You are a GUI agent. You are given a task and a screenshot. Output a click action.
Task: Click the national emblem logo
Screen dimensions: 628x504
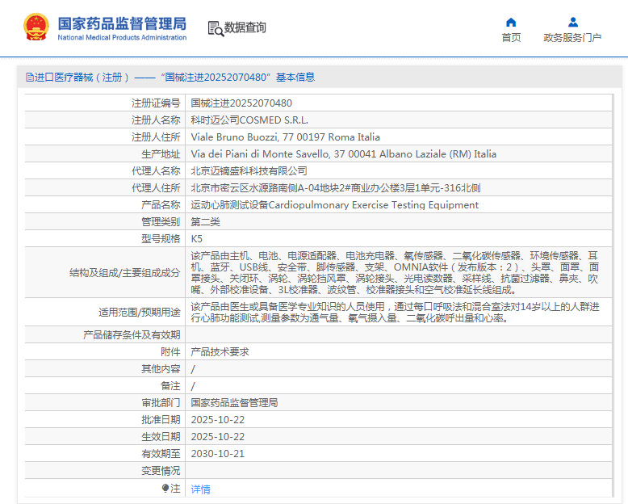(36, 27)
